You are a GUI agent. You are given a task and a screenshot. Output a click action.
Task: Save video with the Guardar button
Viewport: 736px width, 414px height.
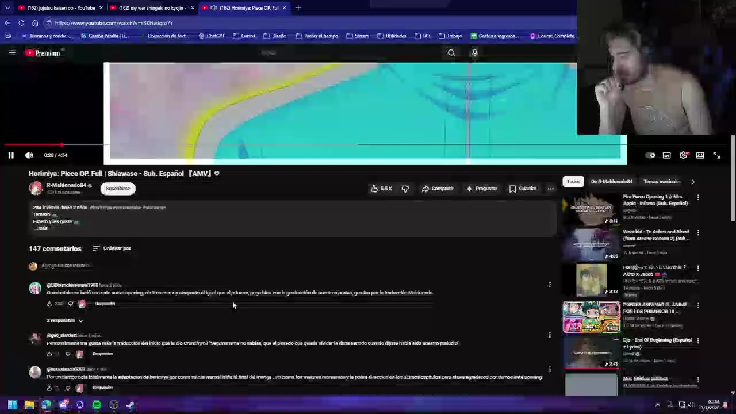tap(523, 189)
